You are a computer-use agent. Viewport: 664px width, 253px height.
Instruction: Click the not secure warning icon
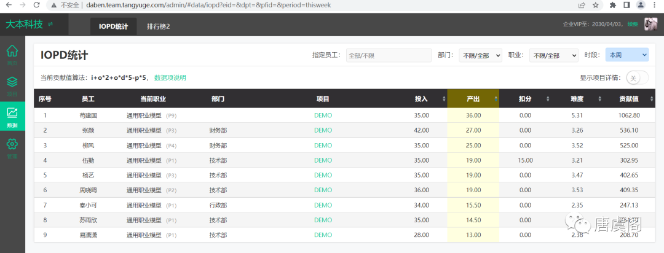click(53, 5)
